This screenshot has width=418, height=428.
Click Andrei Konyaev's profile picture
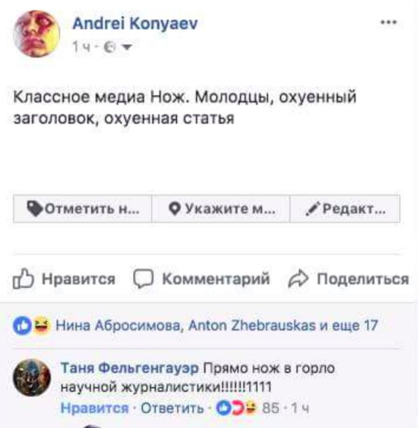(x=37, y=34)
